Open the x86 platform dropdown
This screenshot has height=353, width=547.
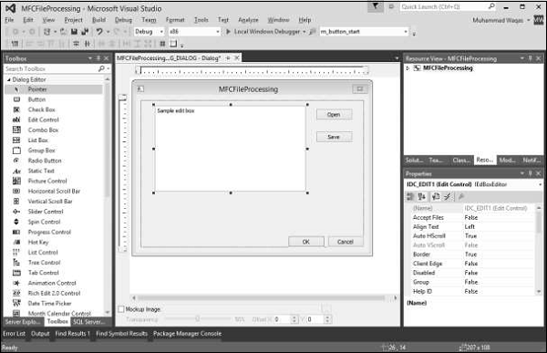click(x=194, y=31)
